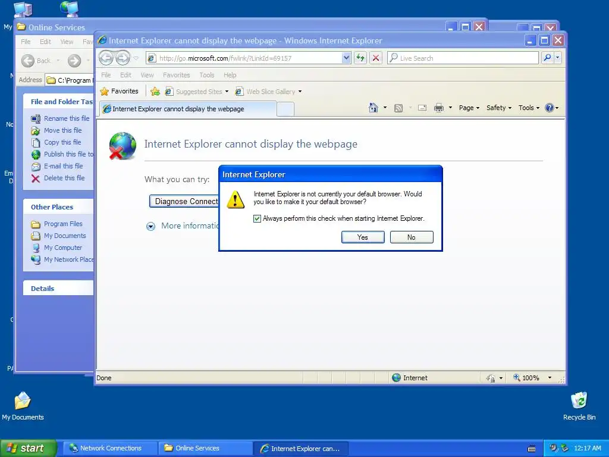Click the protected mode status icon

point(491,378)
